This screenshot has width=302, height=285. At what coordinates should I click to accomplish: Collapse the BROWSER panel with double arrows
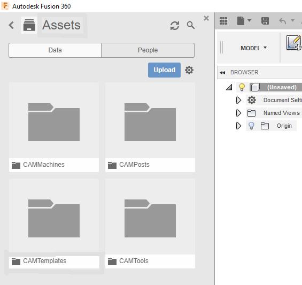(222, 73)
